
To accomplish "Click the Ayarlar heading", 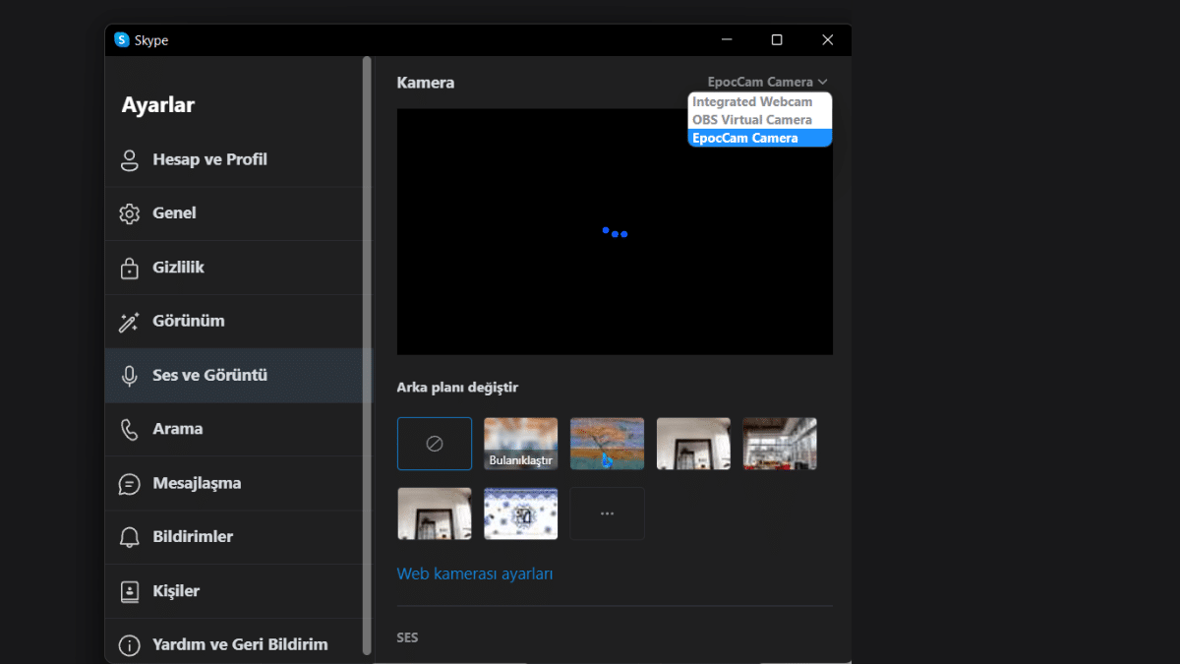I will [x=158, y=105].
